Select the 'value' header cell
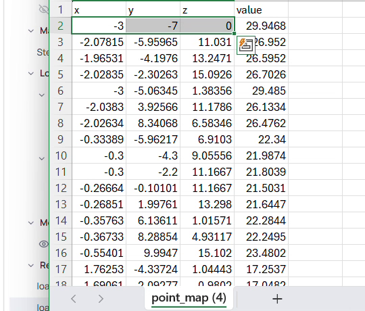Image resolution: width=365 pixels, height=311 pixels. click(261, 9)
